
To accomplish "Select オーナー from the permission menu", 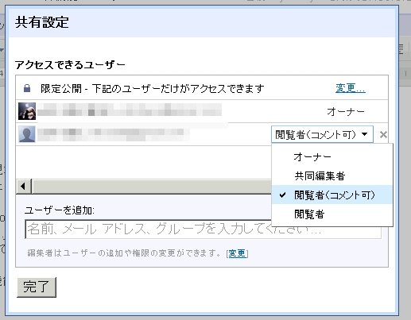I will pyautogui.click(x=332, y=157).
